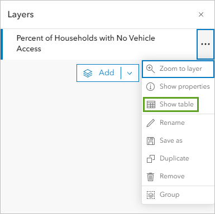Click the Save as floppy disk icon

tap(151, 141)
